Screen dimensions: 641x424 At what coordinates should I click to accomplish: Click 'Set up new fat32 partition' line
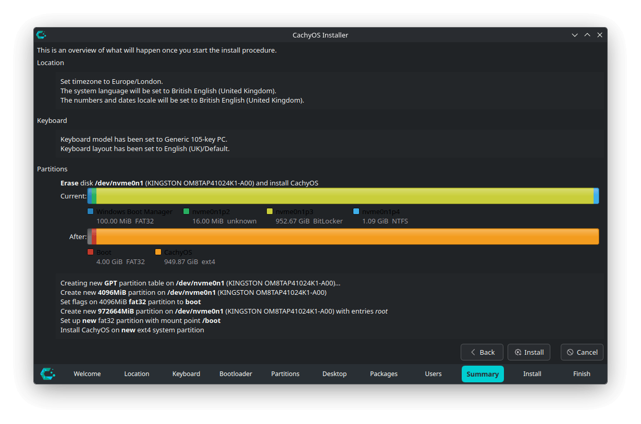(x=141, y=320)
